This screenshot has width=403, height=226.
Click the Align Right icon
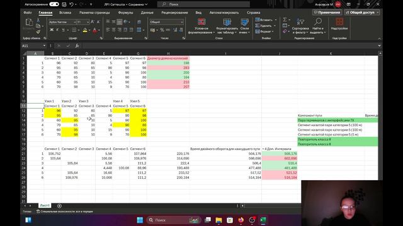(119, 30)
